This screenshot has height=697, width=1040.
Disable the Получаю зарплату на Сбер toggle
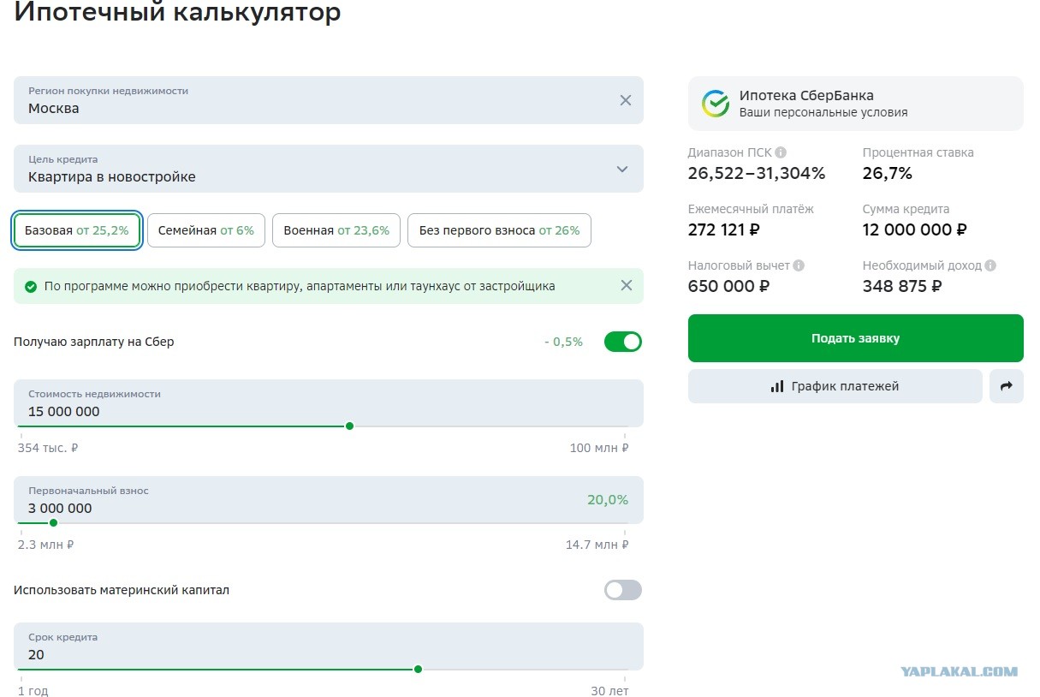click(622, 342)
